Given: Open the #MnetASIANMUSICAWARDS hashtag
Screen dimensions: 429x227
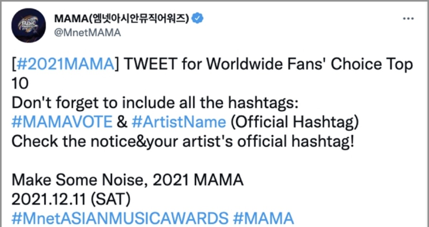Looking at the screenshot, I should pos(120,218).
